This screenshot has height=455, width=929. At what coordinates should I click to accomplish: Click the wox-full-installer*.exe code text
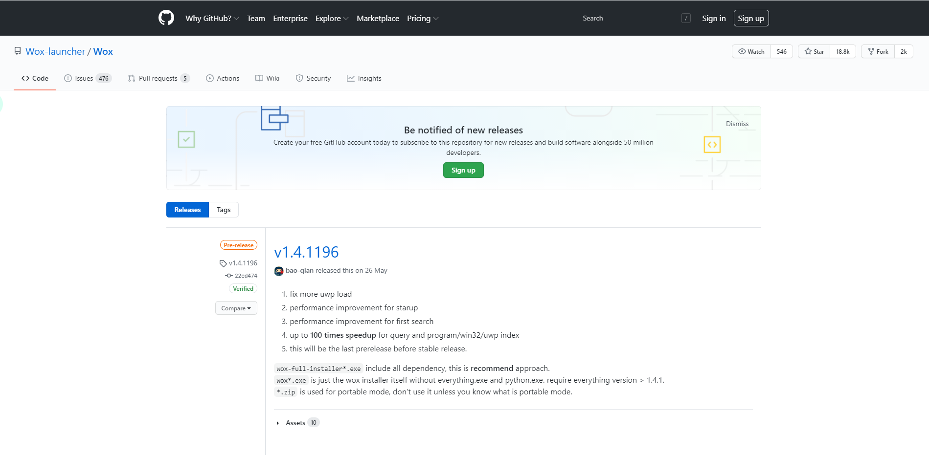point(318,368)
